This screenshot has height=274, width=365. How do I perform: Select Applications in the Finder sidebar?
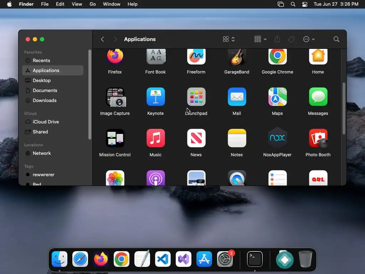pyautogui.click(x=53, y=70)
